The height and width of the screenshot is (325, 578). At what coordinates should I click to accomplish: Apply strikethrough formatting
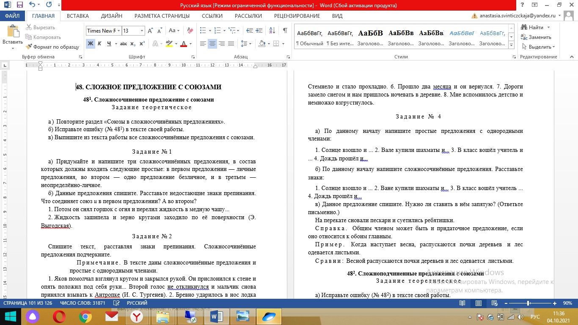(124, 44)
